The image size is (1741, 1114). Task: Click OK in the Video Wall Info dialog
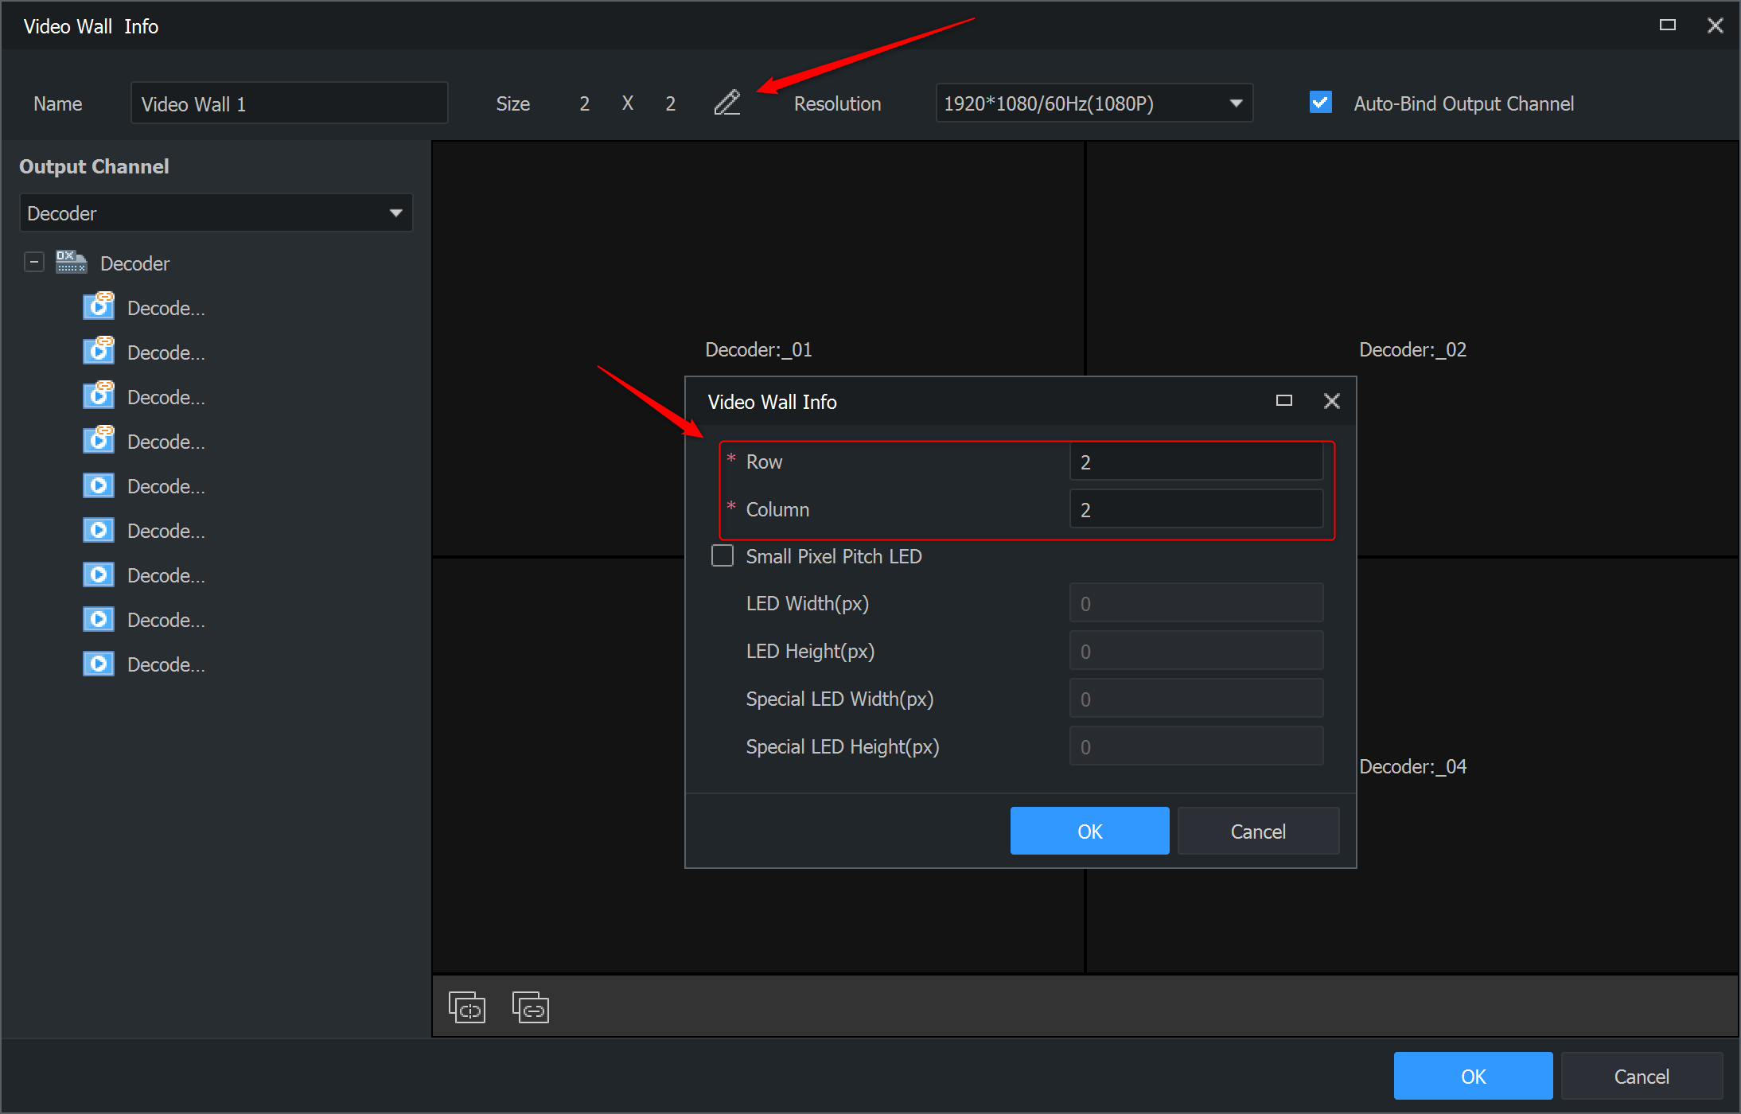click(1089, 831)
